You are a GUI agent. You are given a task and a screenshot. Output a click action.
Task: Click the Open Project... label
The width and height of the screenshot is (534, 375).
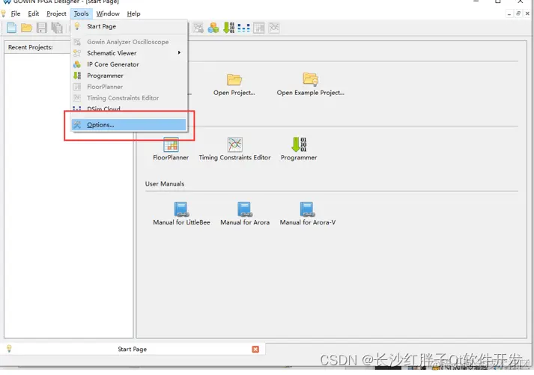pos(234,93)
